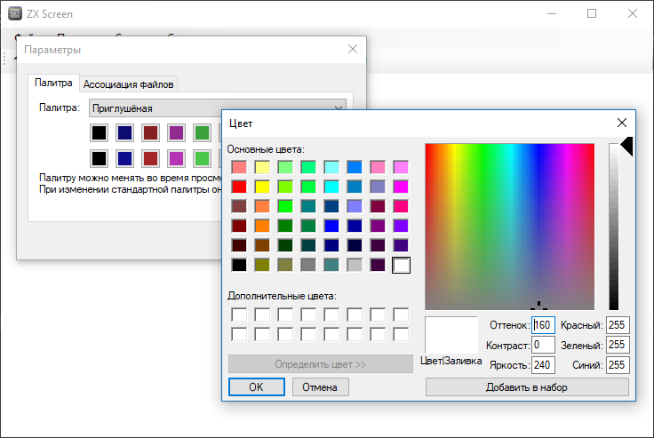Close the Цвет color dialog
This screenshot has width=654, height=438.
tap(621, 123)
